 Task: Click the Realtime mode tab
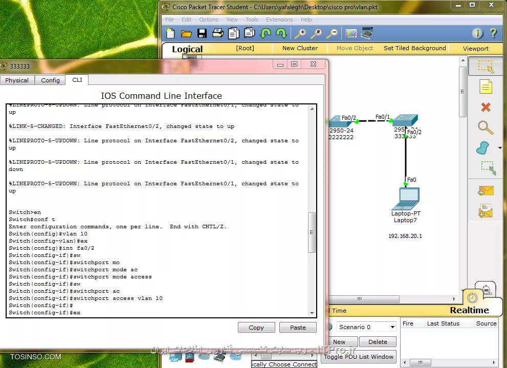click(469, 310)
